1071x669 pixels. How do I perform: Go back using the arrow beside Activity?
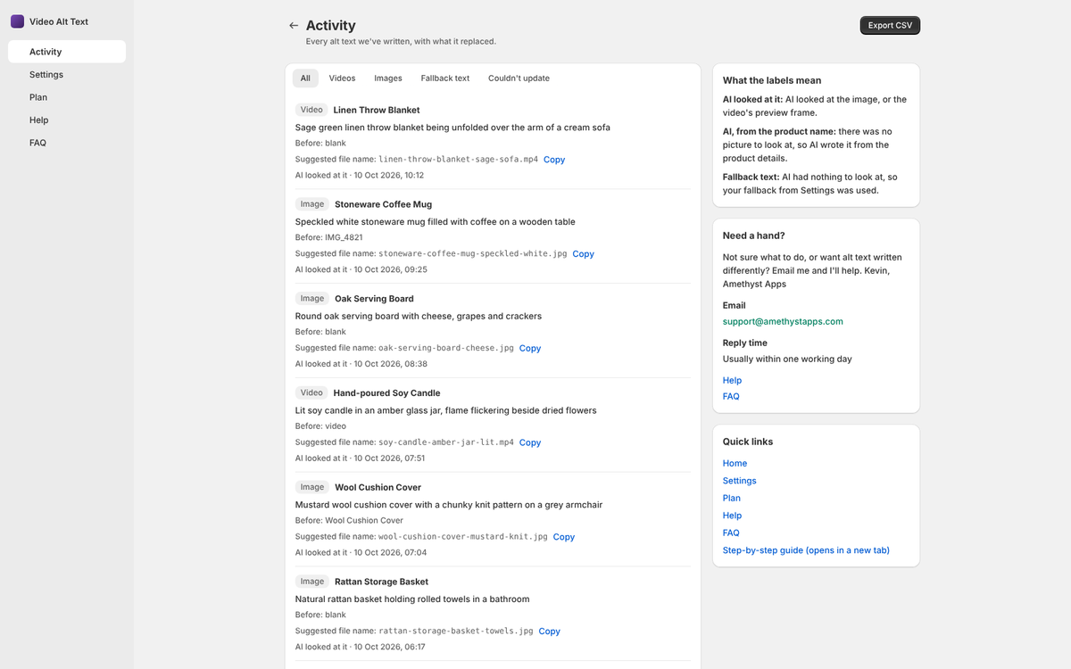[294, 26]
